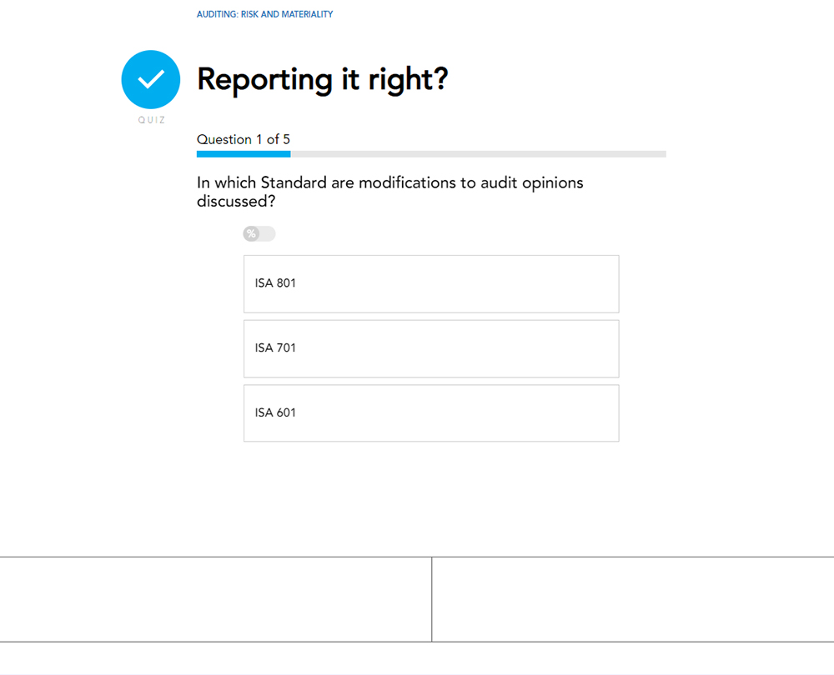This screenshot has width=834, height=675.
Task: Click the vertical divider between bottom panels
Action: click(431, 599)
